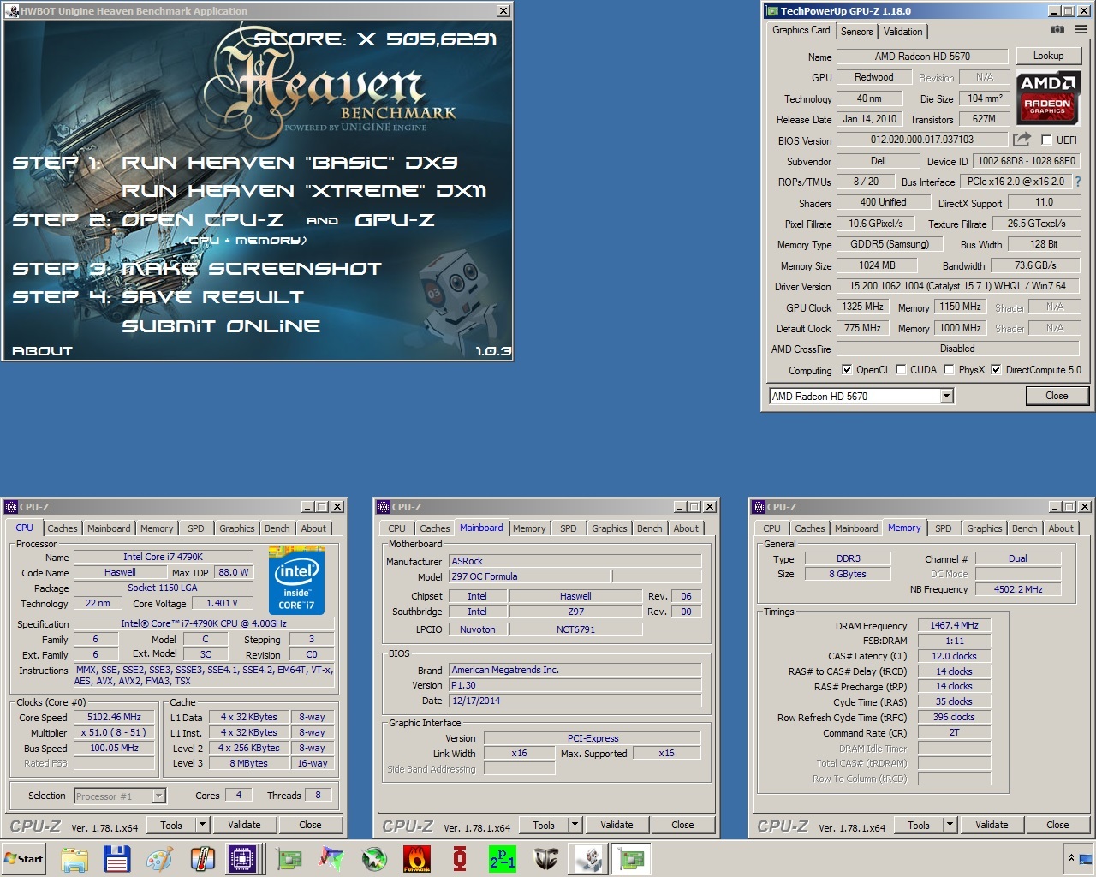Click Make Screenshot in Heaven window
Image resolution: width=1096 pixels, height=877 pixels.
pos(252,269)
